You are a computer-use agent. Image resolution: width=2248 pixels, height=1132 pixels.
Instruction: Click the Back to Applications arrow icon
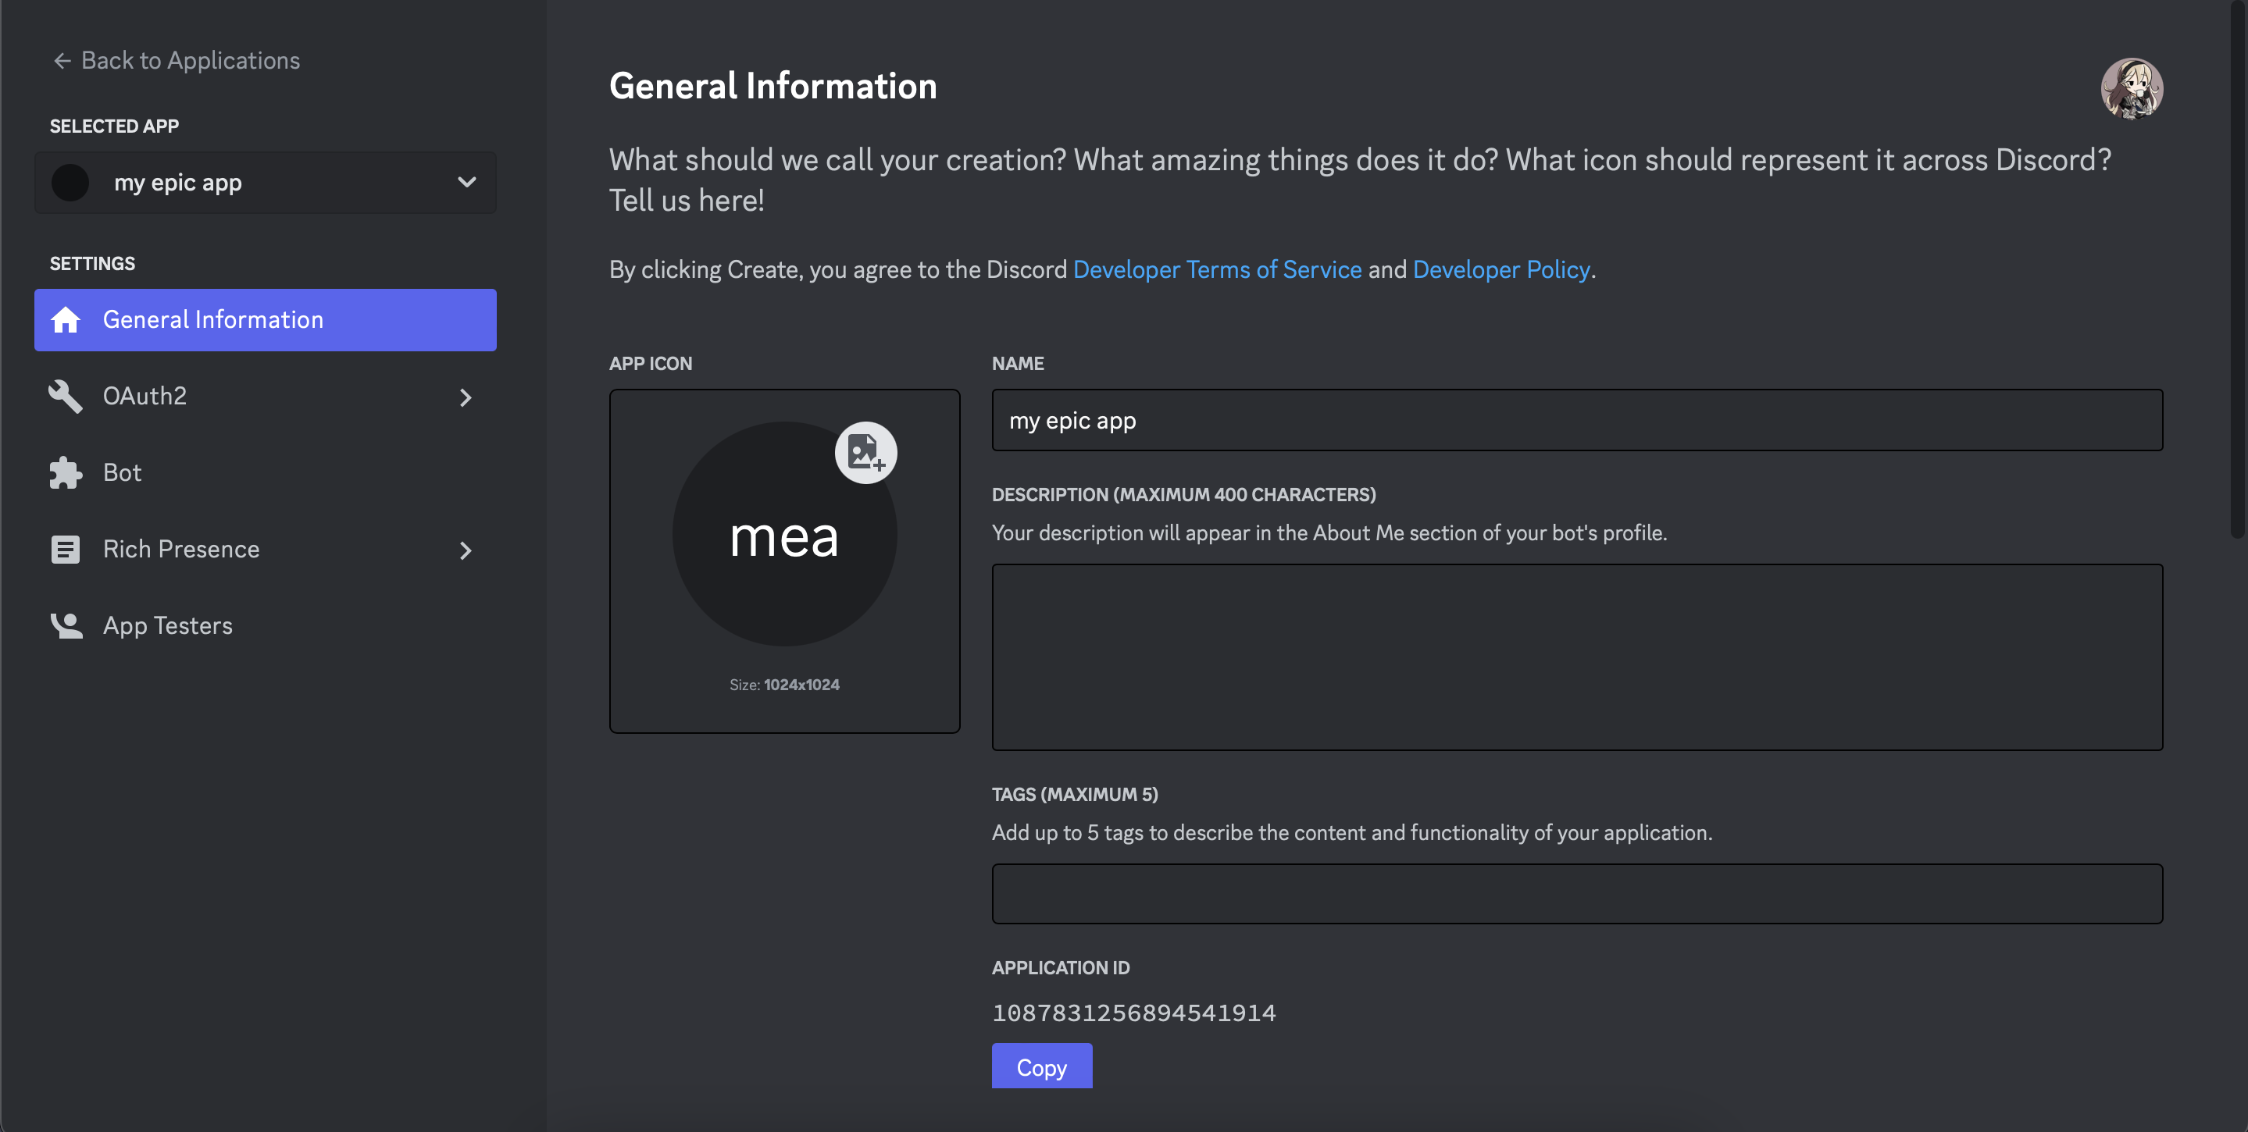click(x=62, y=61)
